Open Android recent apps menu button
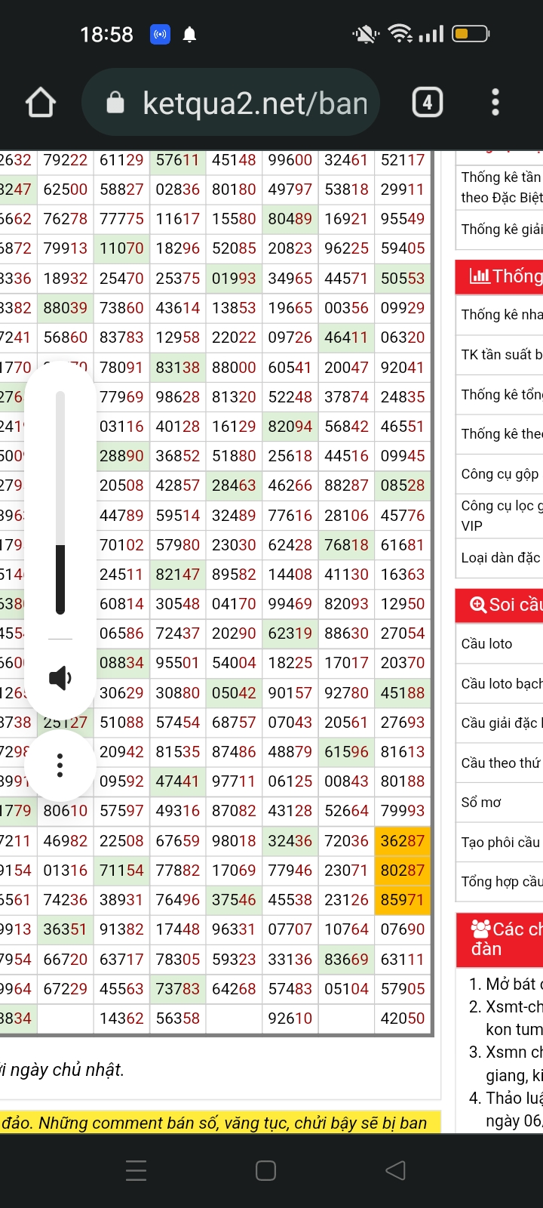The height and width of the screenshot is (1208, 543). [x=137, y=1170]
